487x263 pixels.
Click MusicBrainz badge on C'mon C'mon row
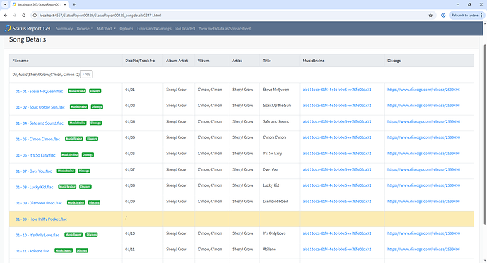[x=74, y=139]
